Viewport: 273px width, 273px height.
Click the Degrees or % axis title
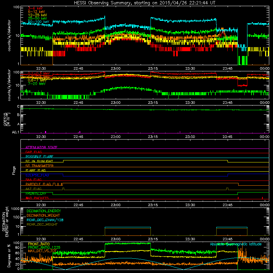[x=9, y=256]
